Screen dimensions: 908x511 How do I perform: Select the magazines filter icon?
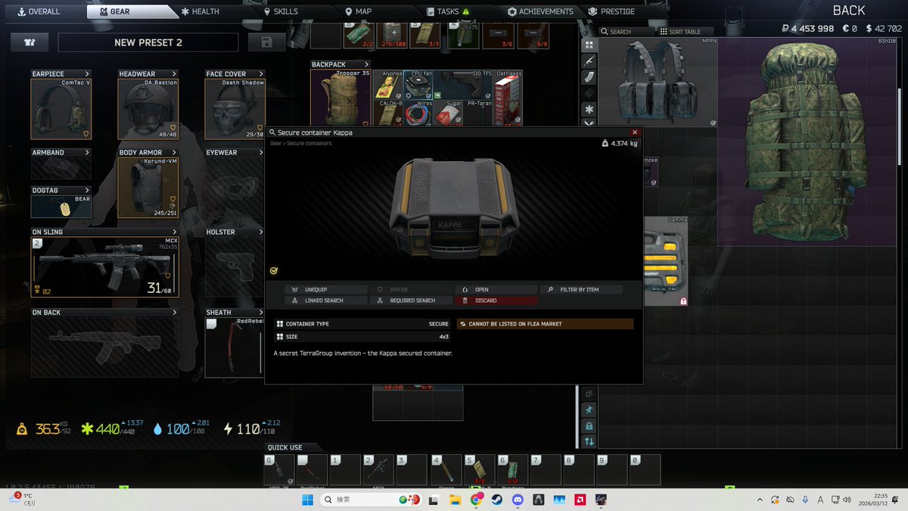pyautogui.click(x=589, y=77)
